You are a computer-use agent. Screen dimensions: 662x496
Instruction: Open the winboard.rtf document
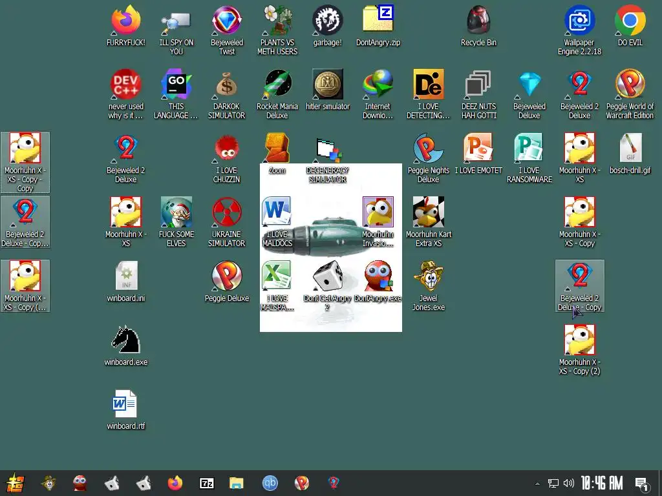126,409
